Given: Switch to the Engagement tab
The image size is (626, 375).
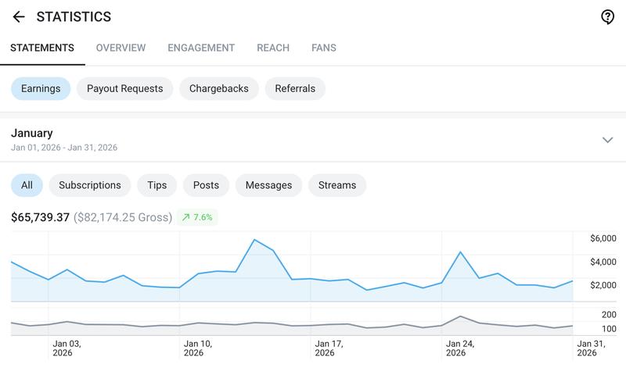Looking at the screenshot, I should tap(201, 48).
